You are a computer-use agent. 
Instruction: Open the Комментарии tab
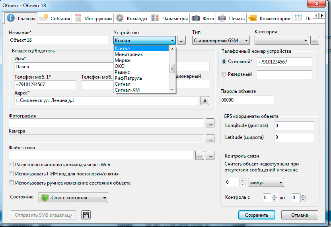(269, 18)
